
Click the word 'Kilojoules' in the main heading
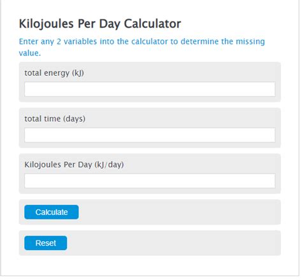(x=47, y=24)
